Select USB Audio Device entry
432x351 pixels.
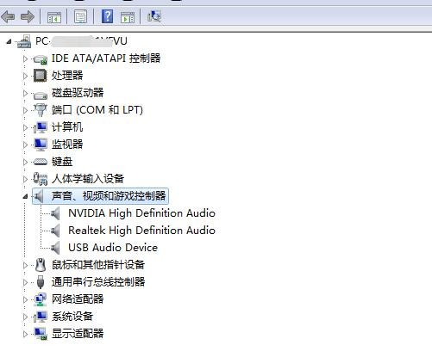113,248
